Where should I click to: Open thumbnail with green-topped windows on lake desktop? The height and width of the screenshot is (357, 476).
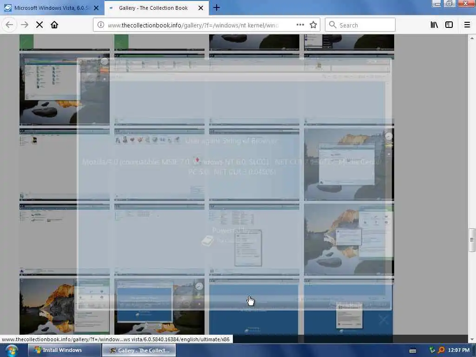point(349,239)
